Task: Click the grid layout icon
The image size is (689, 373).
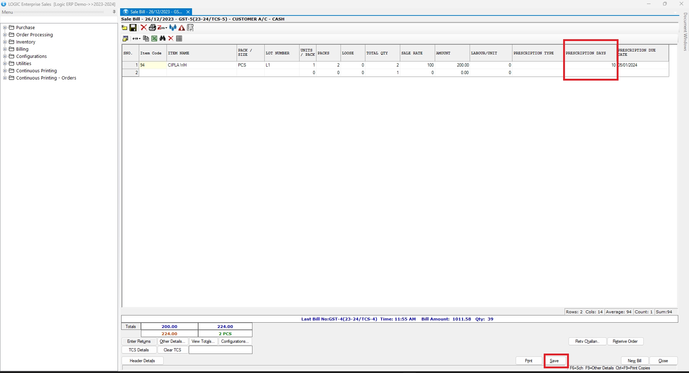Action: [179, 38]
